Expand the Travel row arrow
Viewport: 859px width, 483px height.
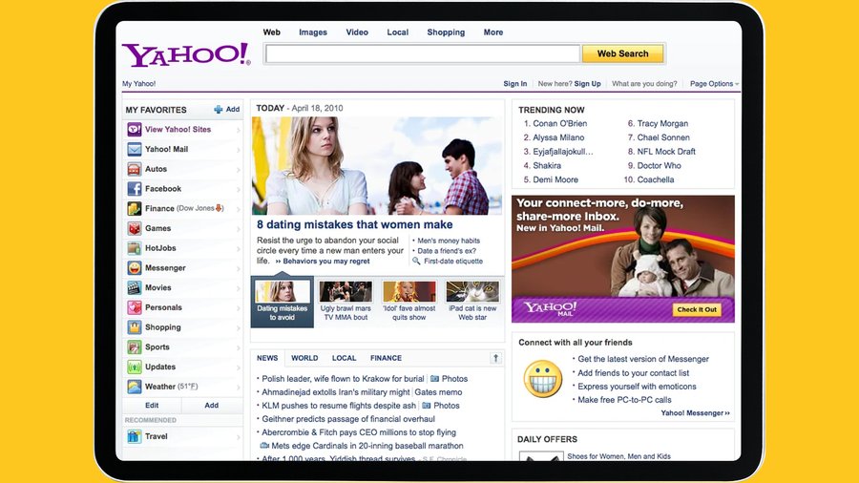(x=239, y=437)
